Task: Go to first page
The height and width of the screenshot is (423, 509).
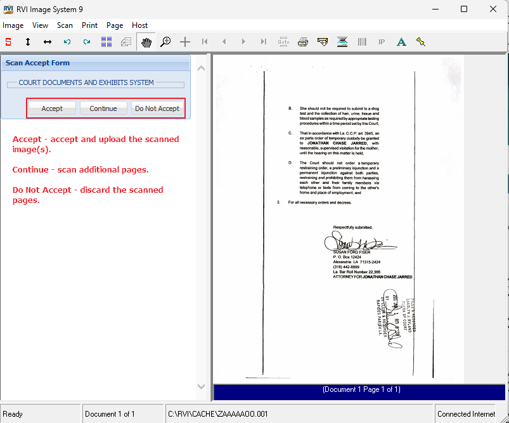Action: click(x=205, y=42)
